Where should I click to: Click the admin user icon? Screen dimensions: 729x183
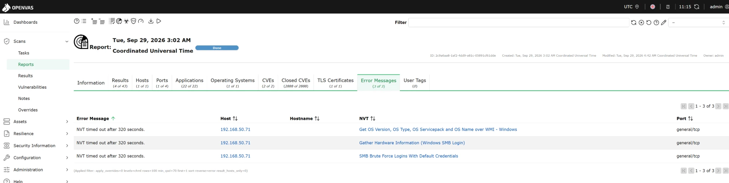click(x=727, y=7)
